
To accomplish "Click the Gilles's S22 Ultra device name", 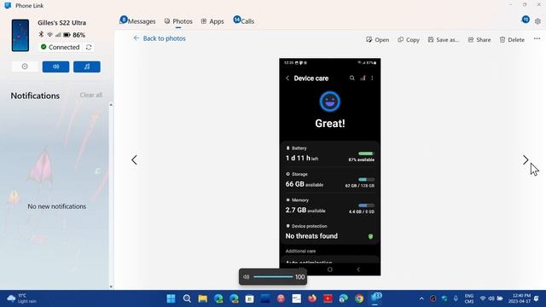I will pyautogui.click(x=62, y=23).
